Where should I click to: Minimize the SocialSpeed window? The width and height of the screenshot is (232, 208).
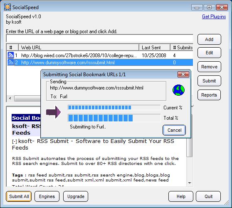(197, 7)
